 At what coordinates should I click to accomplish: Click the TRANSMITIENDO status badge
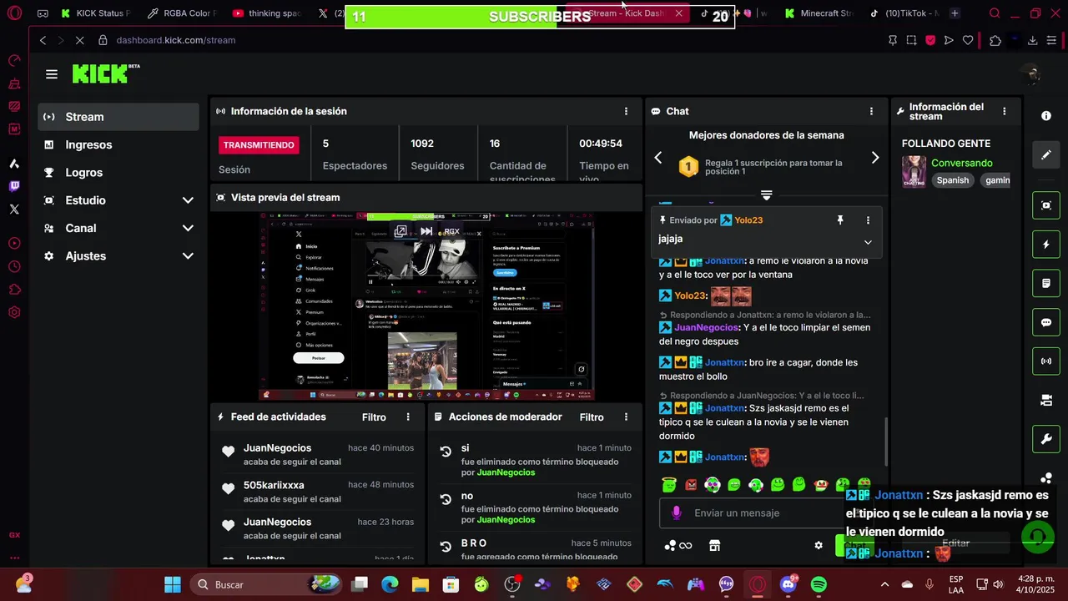[x=259, y=144]
